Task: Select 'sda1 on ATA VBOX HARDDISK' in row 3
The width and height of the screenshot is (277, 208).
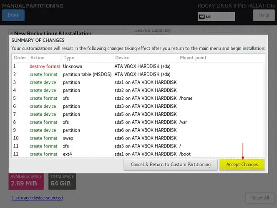Action: pyautogui.click(x=146, y=82)
